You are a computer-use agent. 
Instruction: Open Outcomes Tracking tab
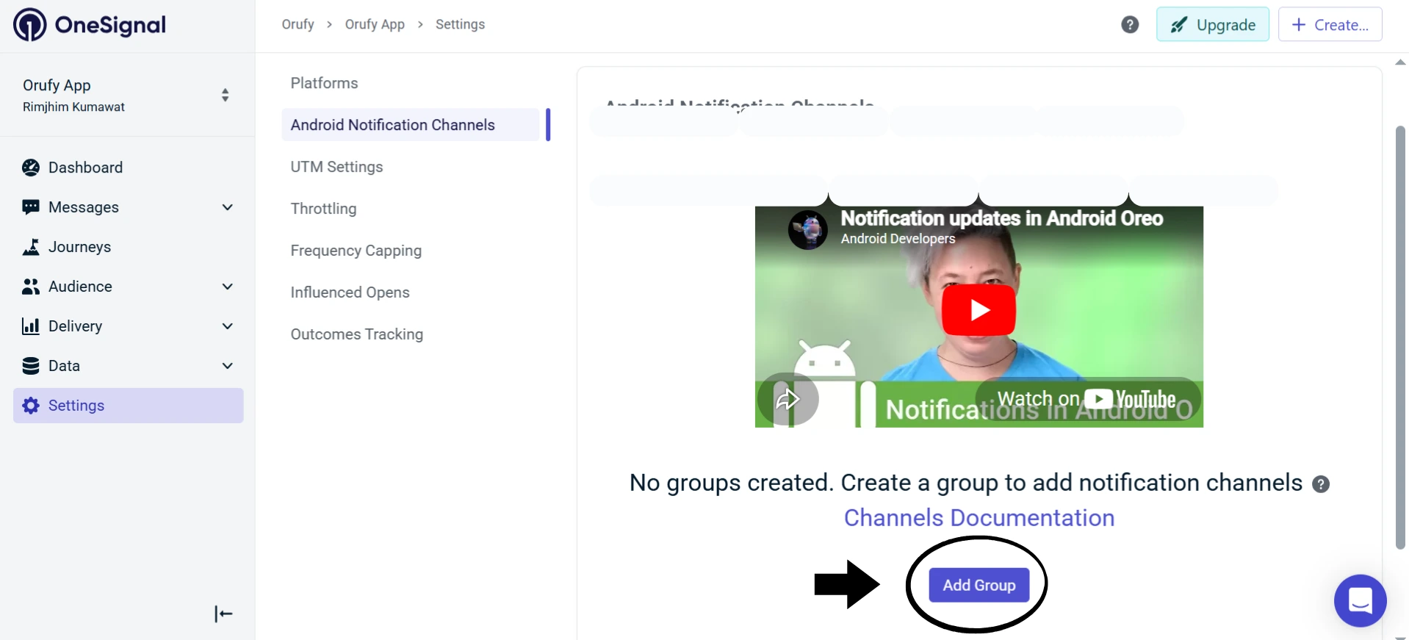coord(356,334)
